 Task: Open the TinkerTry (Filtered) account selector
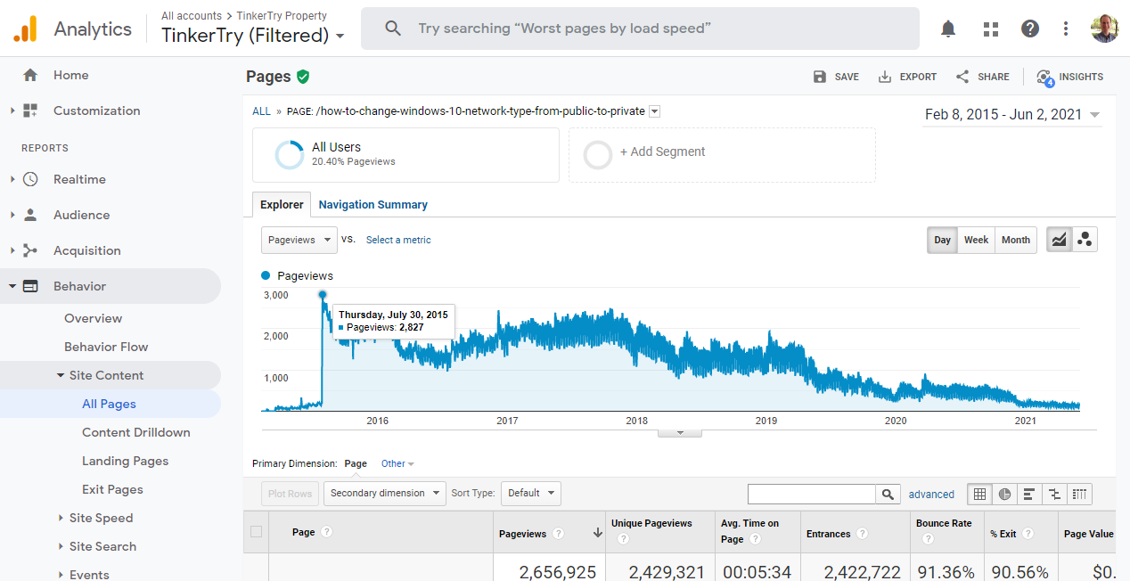pyautogui.click(x=253, y=36)
